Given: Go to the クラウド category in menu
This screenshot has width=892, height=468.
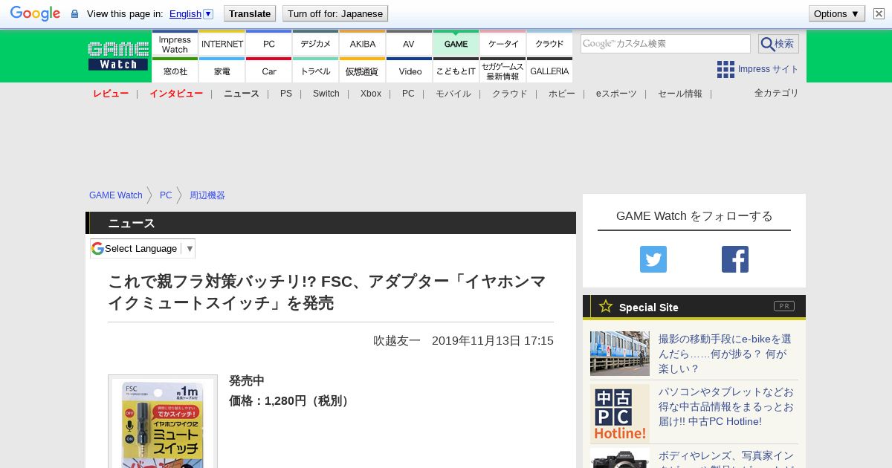Looking at the screenshot, I should pos(510,94).
